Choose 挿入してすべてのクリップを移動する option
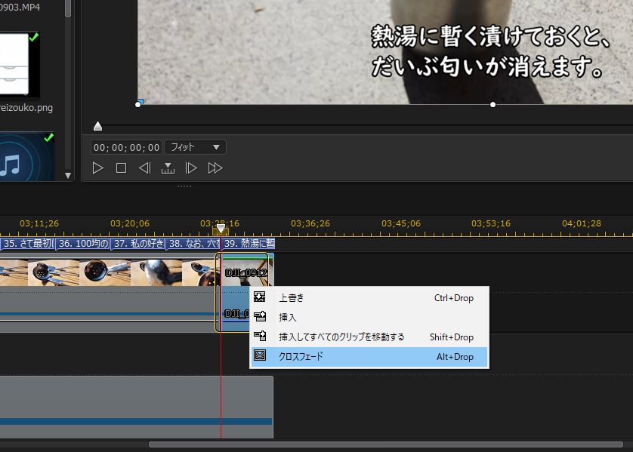 pos(341,337)
